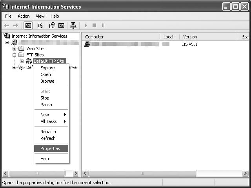Expand the Default SMTP server node
The image size is (251, 188).
click(x=14, y=68)
